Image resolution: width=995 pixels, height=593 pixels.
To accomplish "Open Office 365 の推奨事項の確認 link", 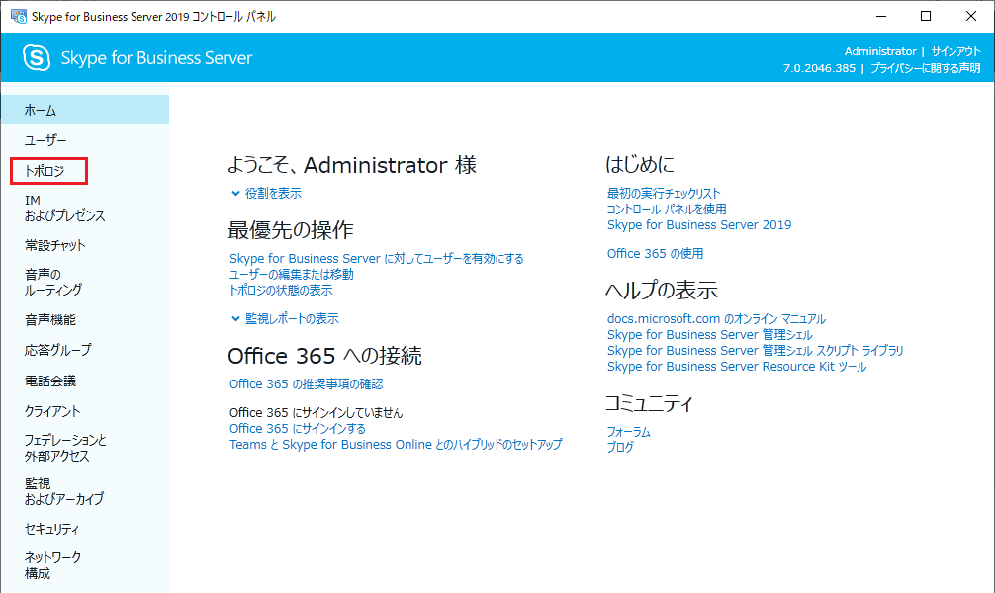I will click(x=306, y=384).
